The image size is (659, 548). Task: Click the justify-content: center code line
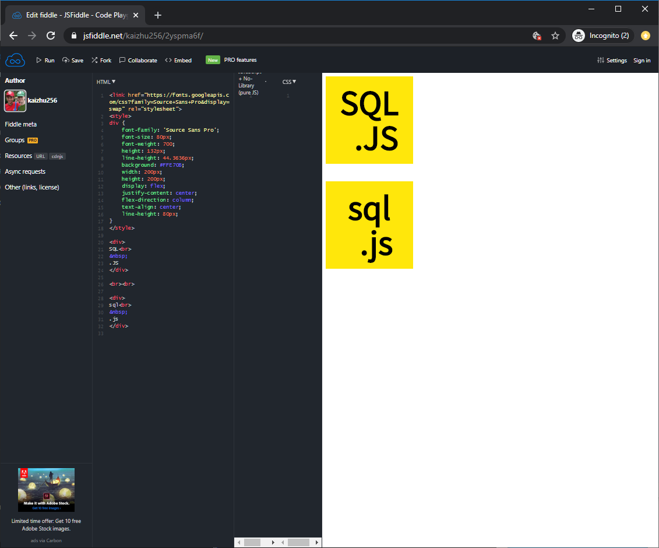click(159, 193)
